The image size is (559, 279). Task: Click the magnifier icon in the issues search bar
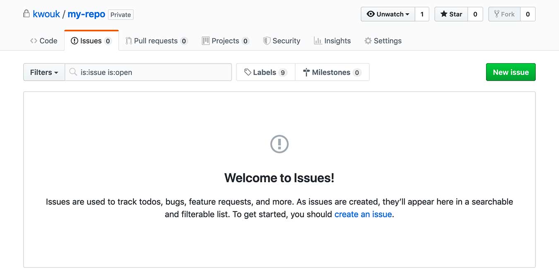[x=73, y=72]
